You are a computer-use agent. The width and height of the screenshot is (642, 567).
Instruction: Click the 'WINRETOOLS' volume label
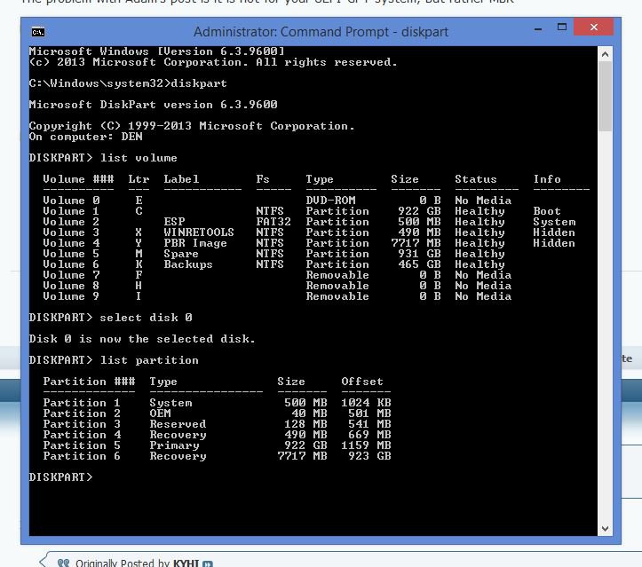point(199,232)
